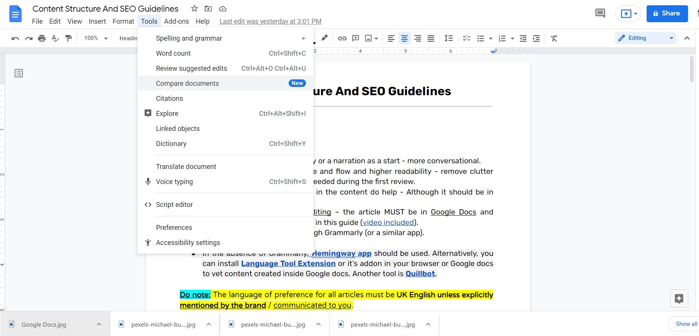Viewport: 699px width, 336px height.
Task: Select Citations in Tools menu
Action: (225, 99)
